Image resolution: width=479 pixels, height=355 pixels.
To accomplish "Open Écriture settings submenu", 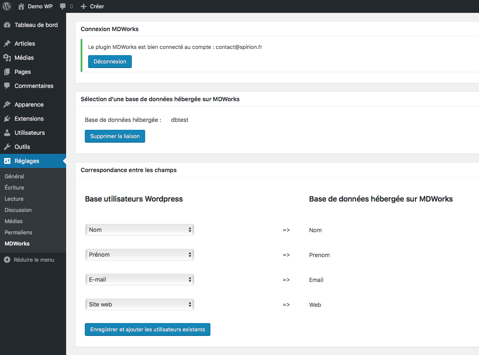I will click(15, 187).
